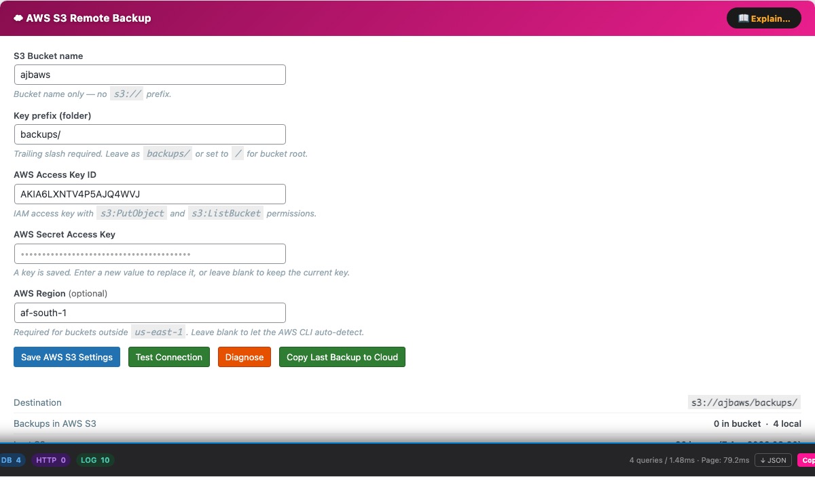
Task: Run Test Connection
Action: tap(169, 357)
